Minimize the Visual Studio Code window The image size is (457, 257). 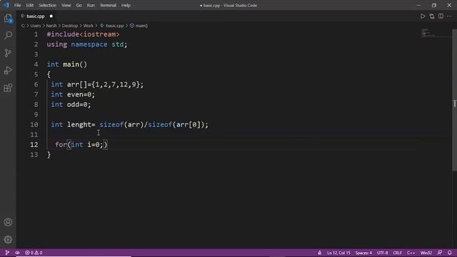pyautogui.click(x=419, y=5)
